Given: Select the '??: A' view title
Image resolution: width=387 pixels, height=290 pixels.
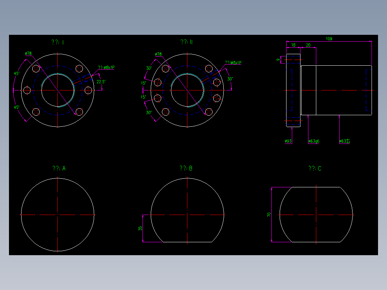Looking at the screenshot, I should 59,168.
